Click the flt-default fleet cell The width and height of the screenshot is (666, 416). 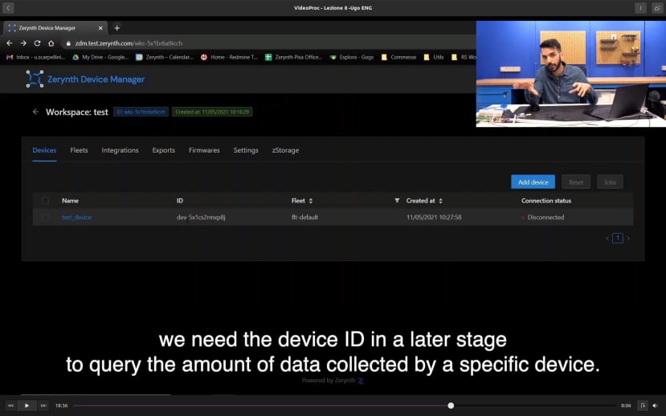pos(304,218)
